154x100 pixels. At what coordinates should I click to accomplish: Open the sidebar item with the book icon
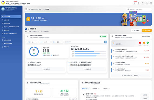click(x=11, y=24)
